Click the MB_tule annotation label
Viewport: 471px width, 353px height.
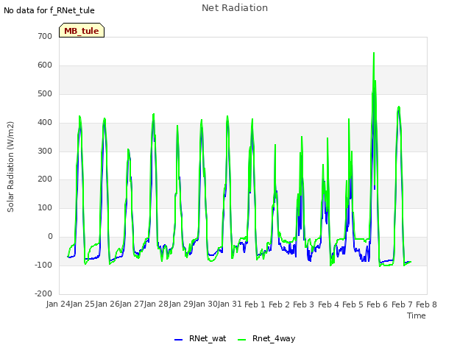pyautogui.click(x=82, y=30)
